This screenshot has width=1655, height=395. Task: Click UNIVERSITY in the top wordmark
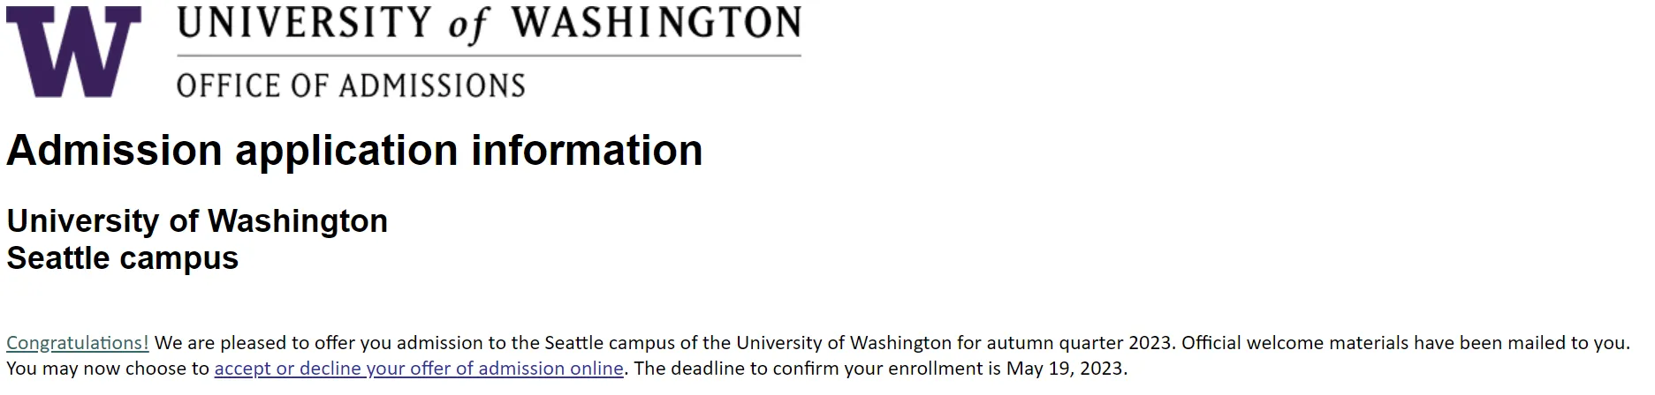pyautogui.click(x=305, y=23)
